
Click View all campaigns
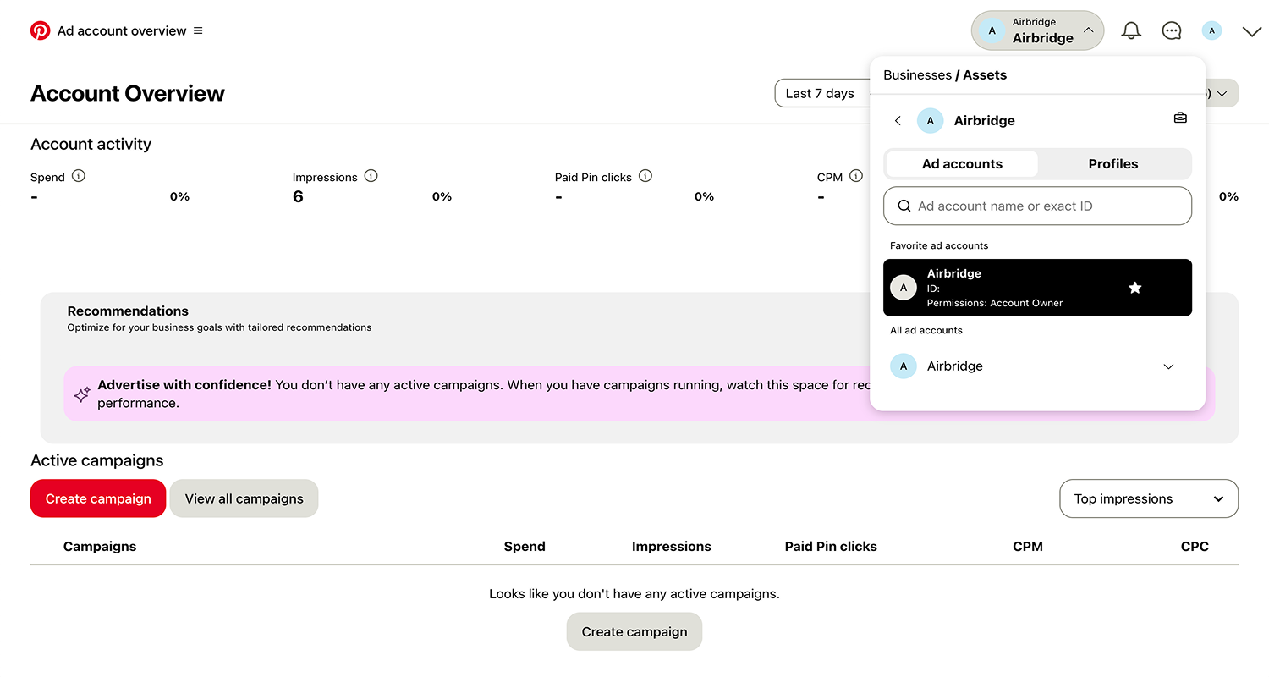pyautogui.click(x=244, y=498)
